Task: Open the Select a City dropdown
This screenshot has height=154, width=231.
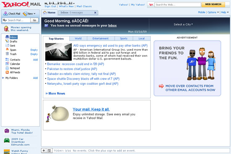Action: 183,24
